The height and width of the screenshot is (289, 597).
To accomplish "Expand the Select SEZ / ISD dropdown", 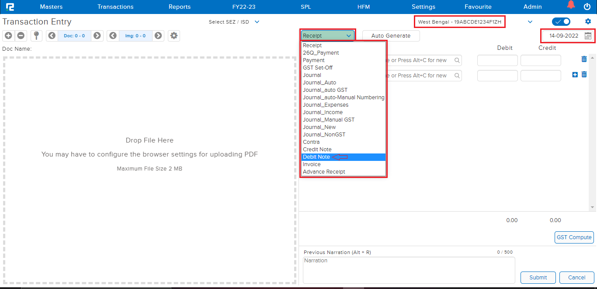I will pos(257,22).
